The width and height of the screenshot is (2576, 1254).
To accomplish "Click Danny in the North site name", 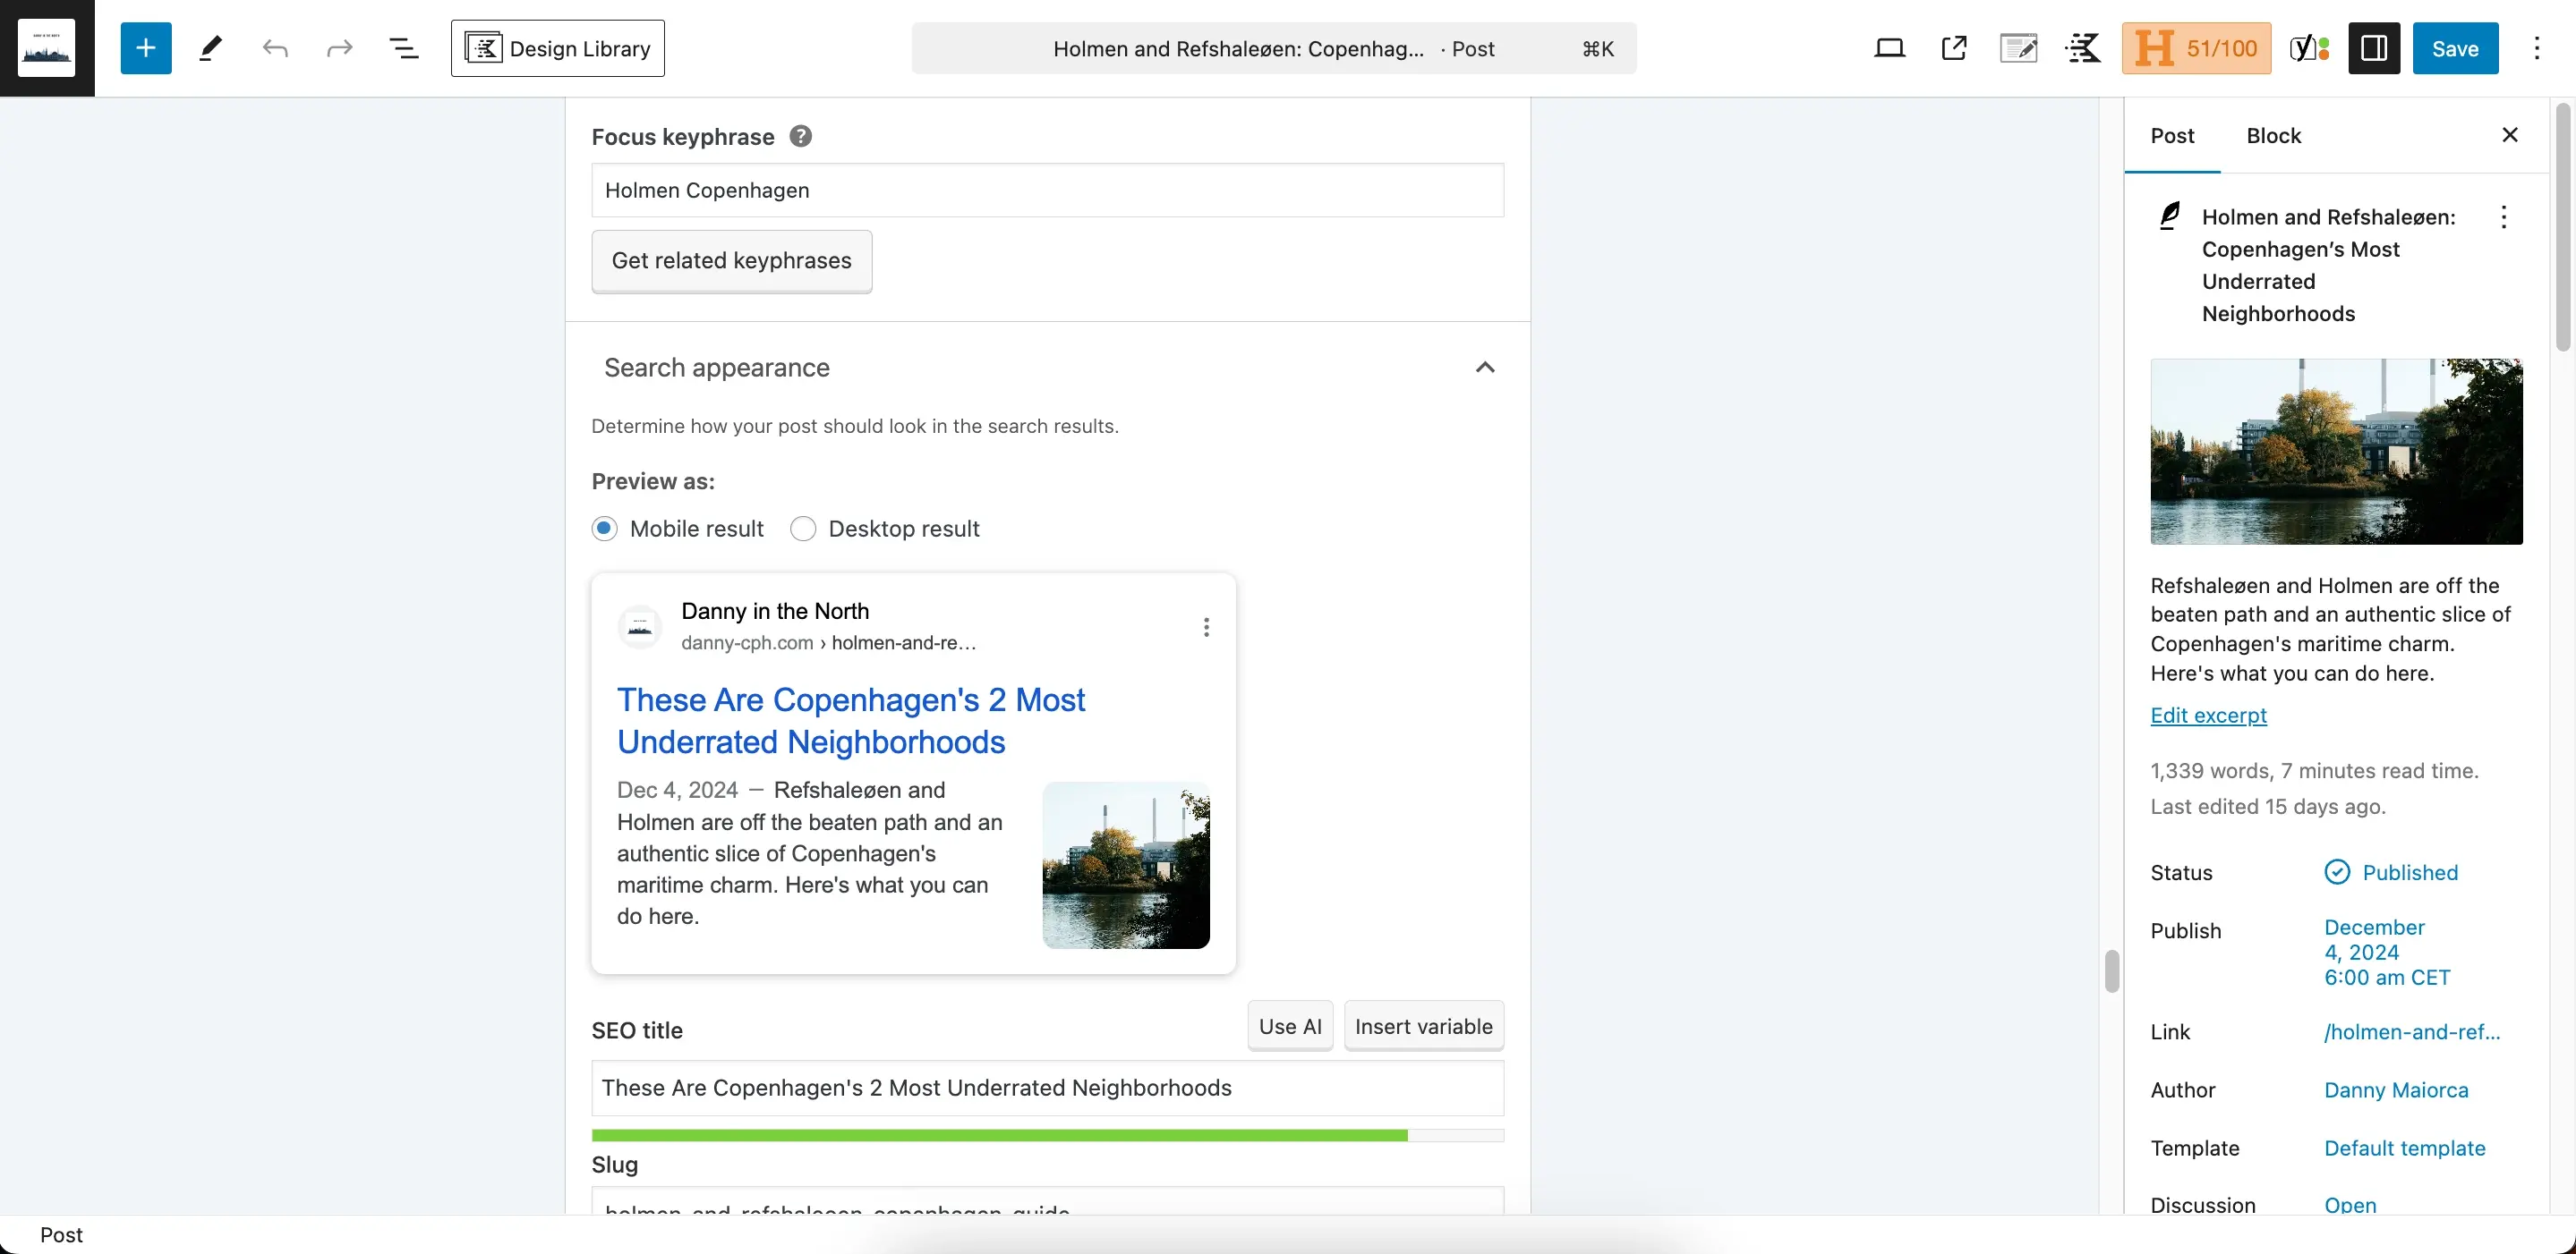I will pos(775,611).
